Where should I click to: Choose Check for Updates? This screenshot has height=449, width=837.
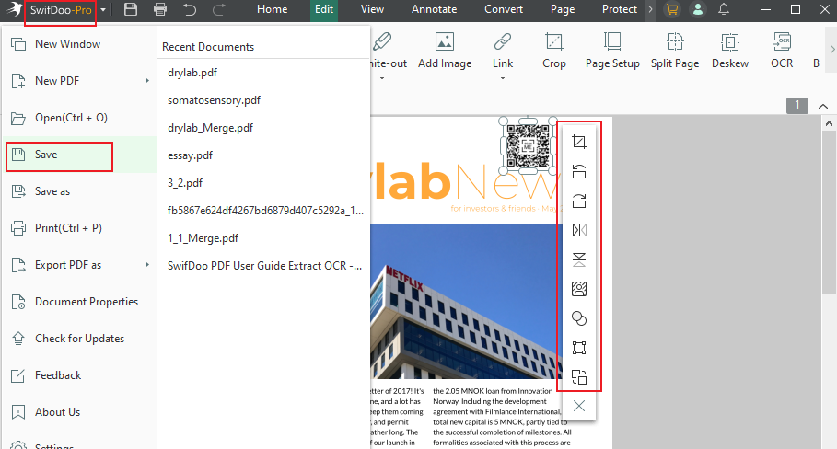click(x=80, y=339)
